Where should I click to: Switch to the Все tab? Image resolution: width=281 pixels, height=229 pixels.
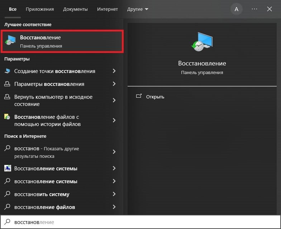point(13,9)
